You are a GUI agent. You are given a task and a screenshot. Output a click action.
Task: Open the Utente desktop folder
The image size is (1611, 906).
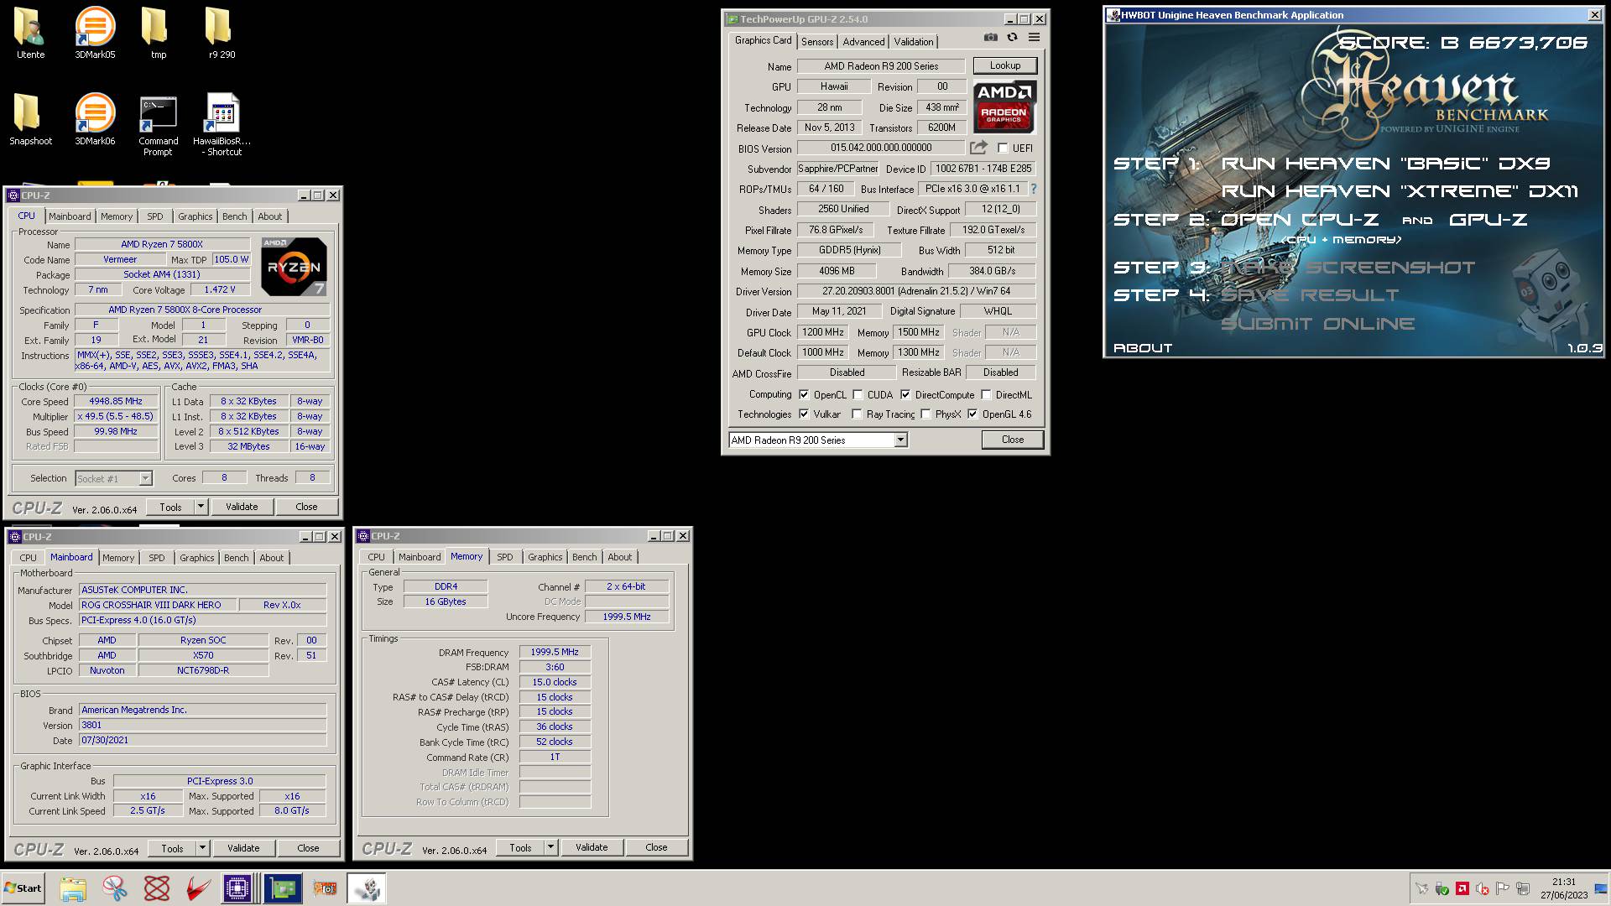30,34
